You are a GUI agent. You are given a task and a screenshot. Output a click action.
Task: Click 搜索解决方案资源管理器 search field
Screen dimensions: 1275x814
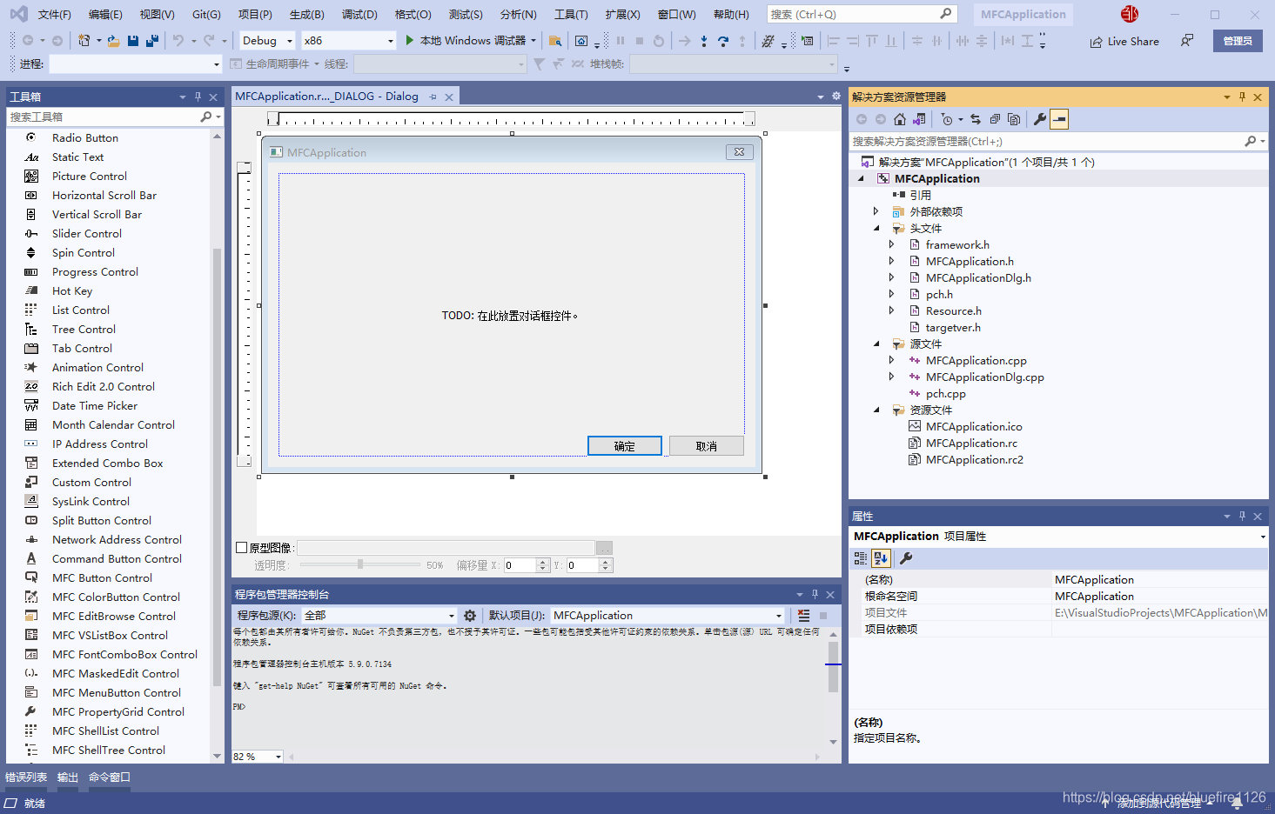tap(1047, 141)
